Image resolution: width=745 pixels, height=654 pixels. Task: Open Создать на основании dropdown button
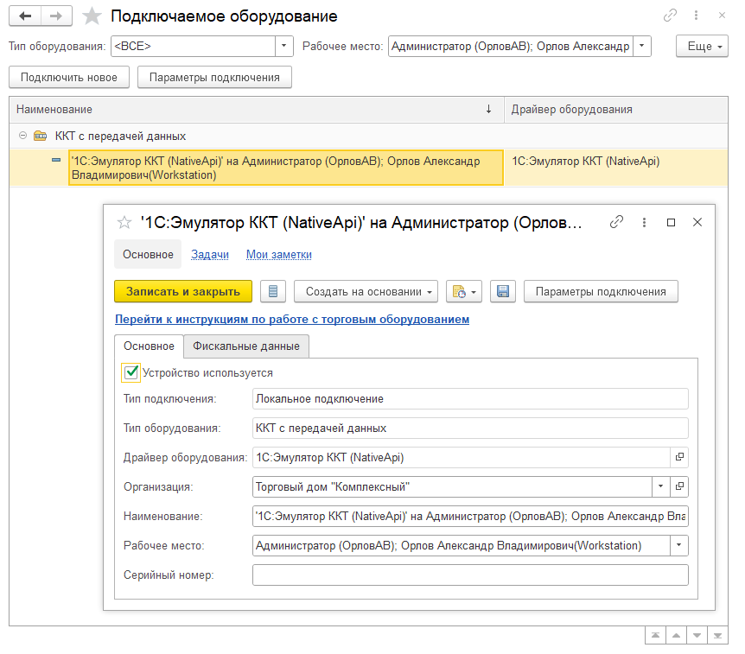click(x=366, y=292)
